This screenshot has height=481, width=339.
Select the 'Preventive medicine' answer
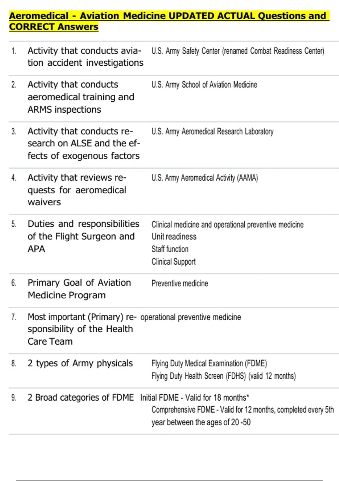point(180,283)
